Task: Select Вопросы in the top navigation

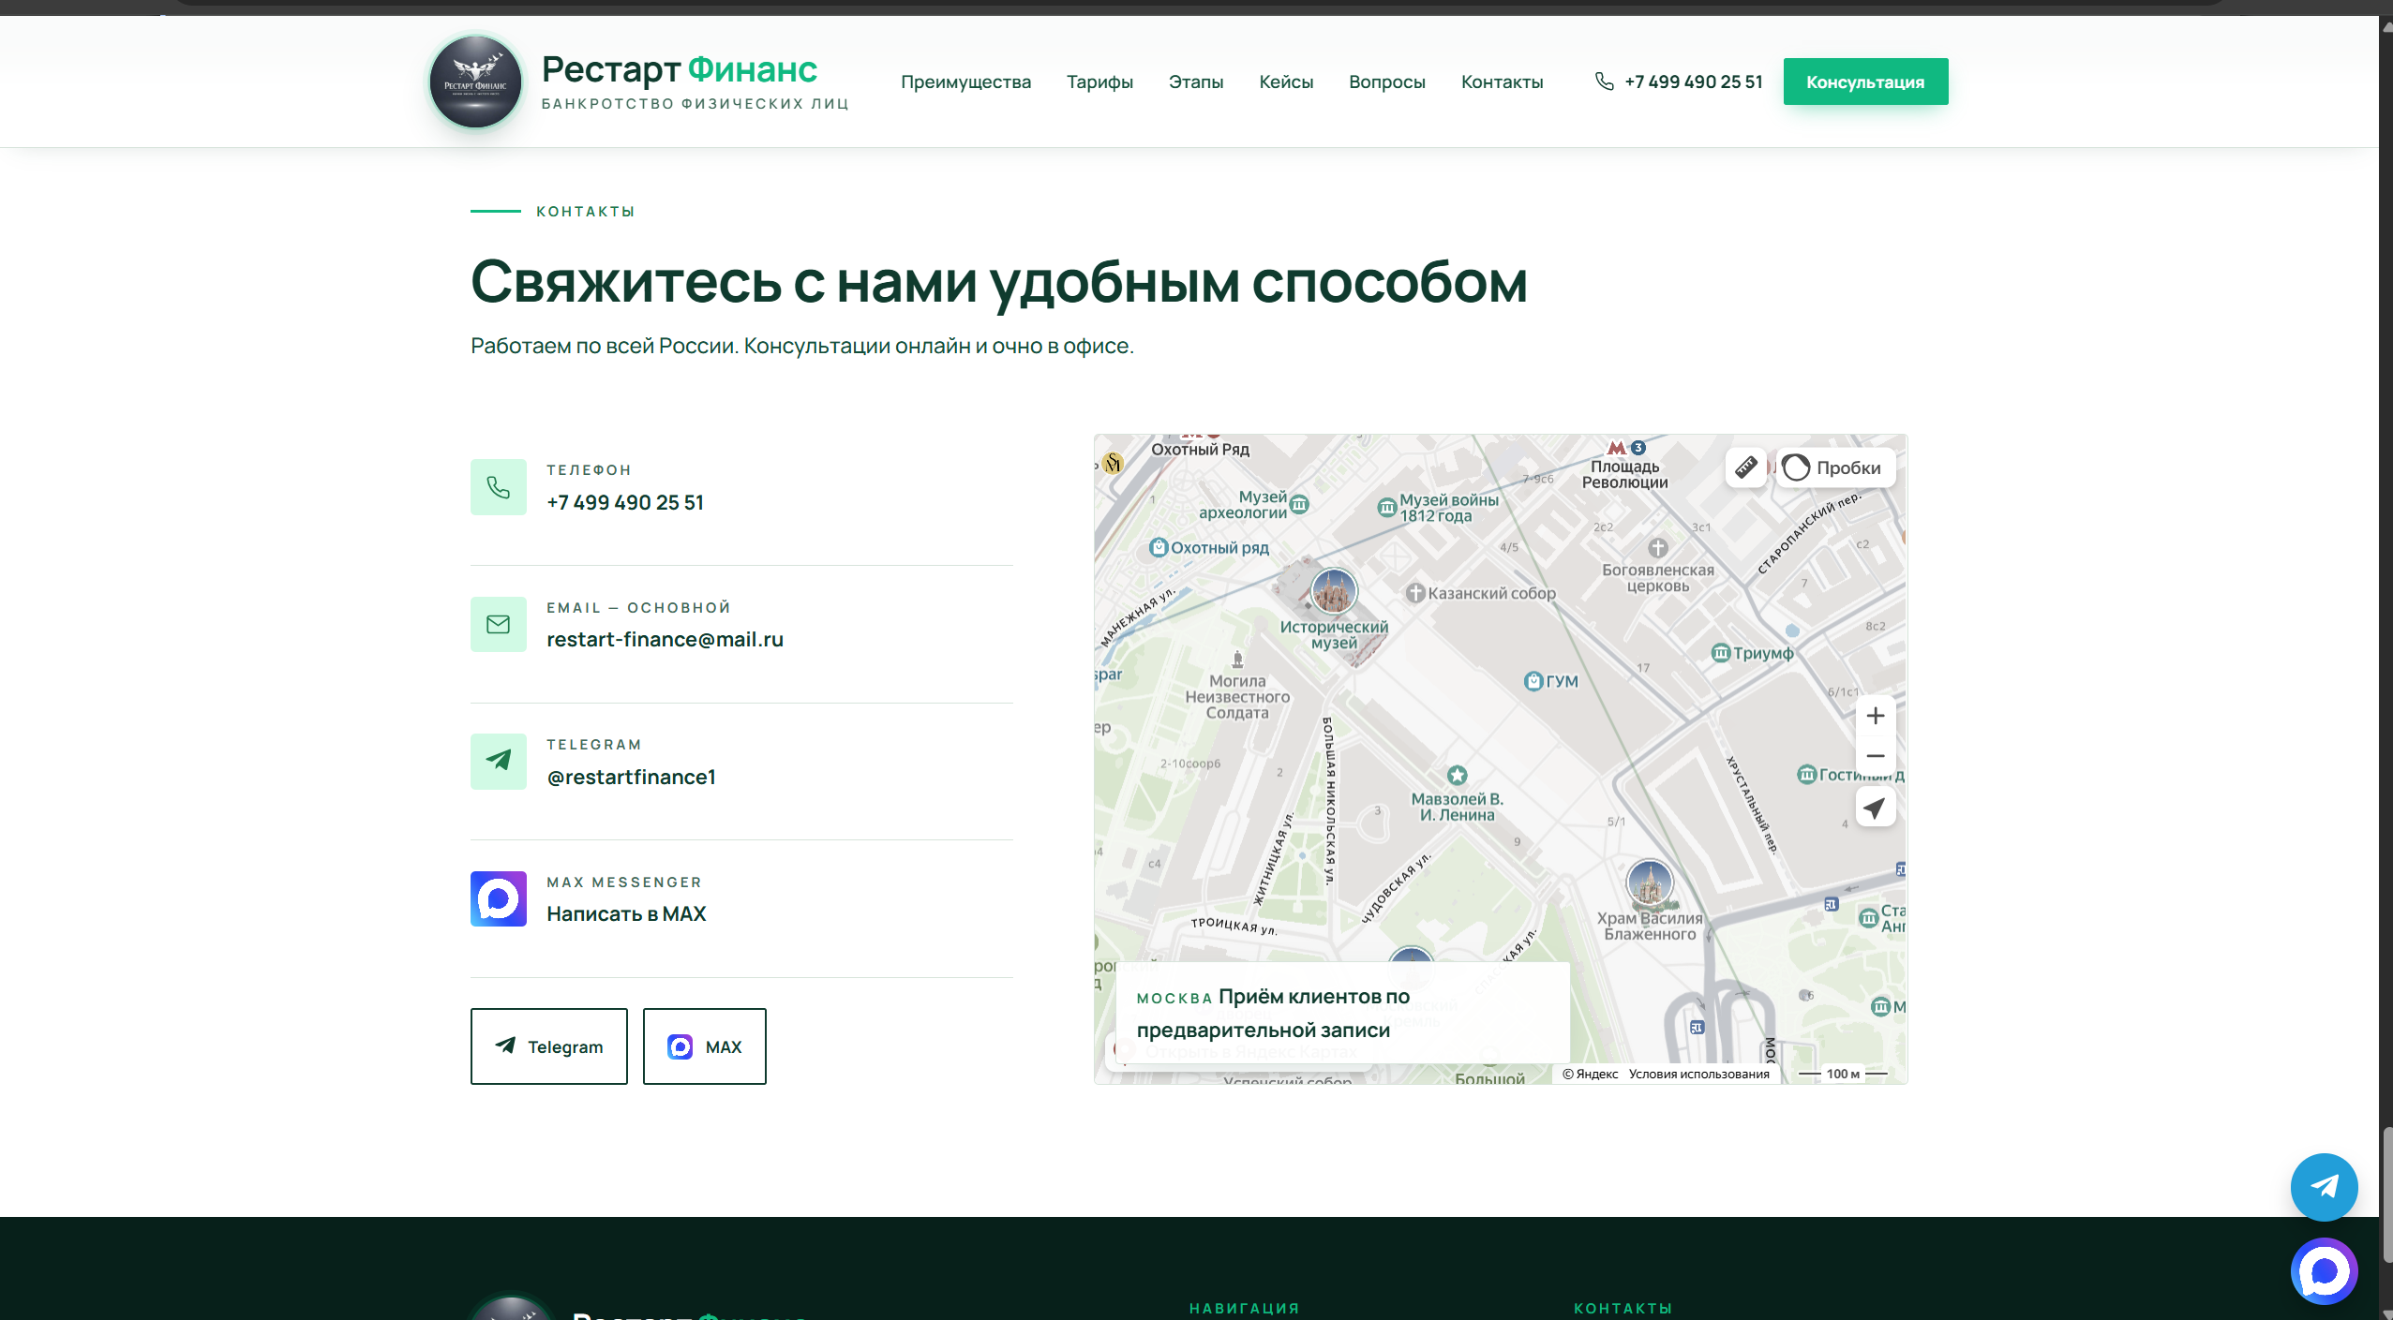Action: coord(1387,82)
